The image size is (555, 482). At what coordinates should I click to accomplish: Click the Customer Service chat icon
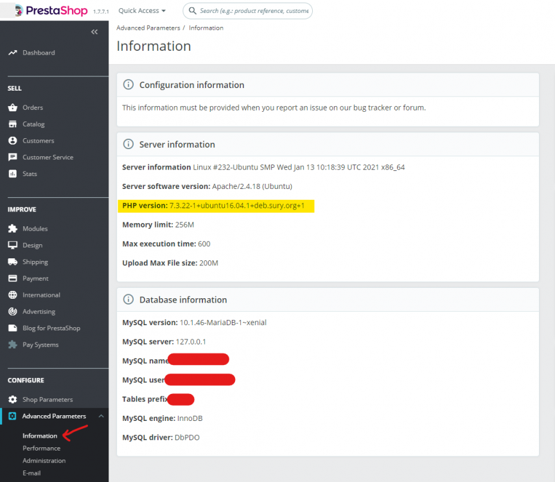click(x=13, y=157)
